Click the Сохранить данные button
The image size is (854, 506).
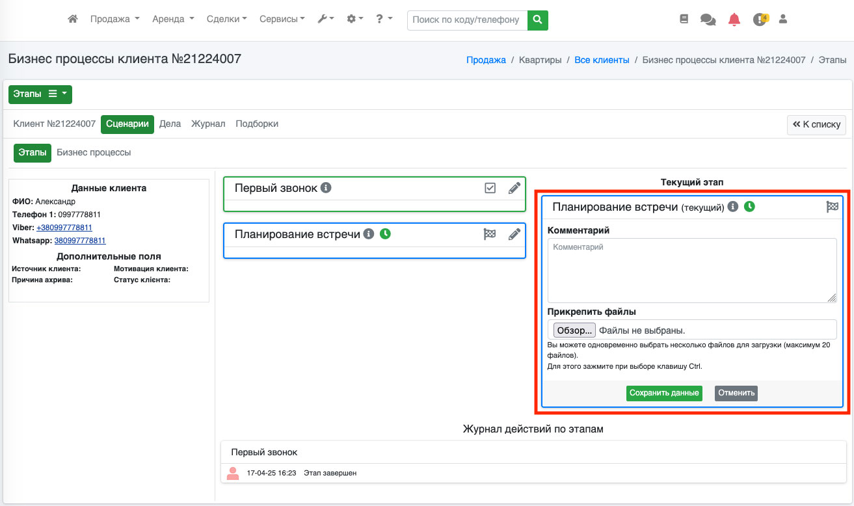tap(664, 393)
